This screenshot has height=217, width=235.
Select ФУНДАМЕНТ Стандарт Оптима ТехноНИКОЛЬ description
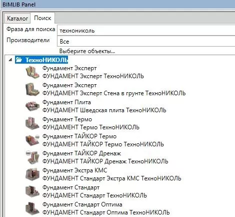tap(106, 212)
